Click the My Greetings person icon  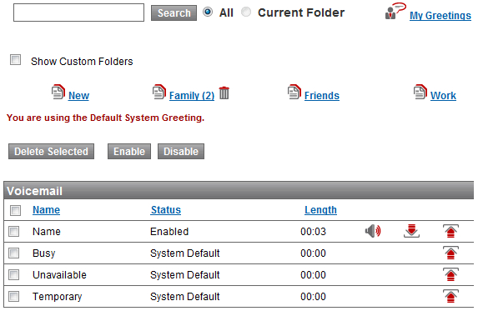tap(395, 11)
